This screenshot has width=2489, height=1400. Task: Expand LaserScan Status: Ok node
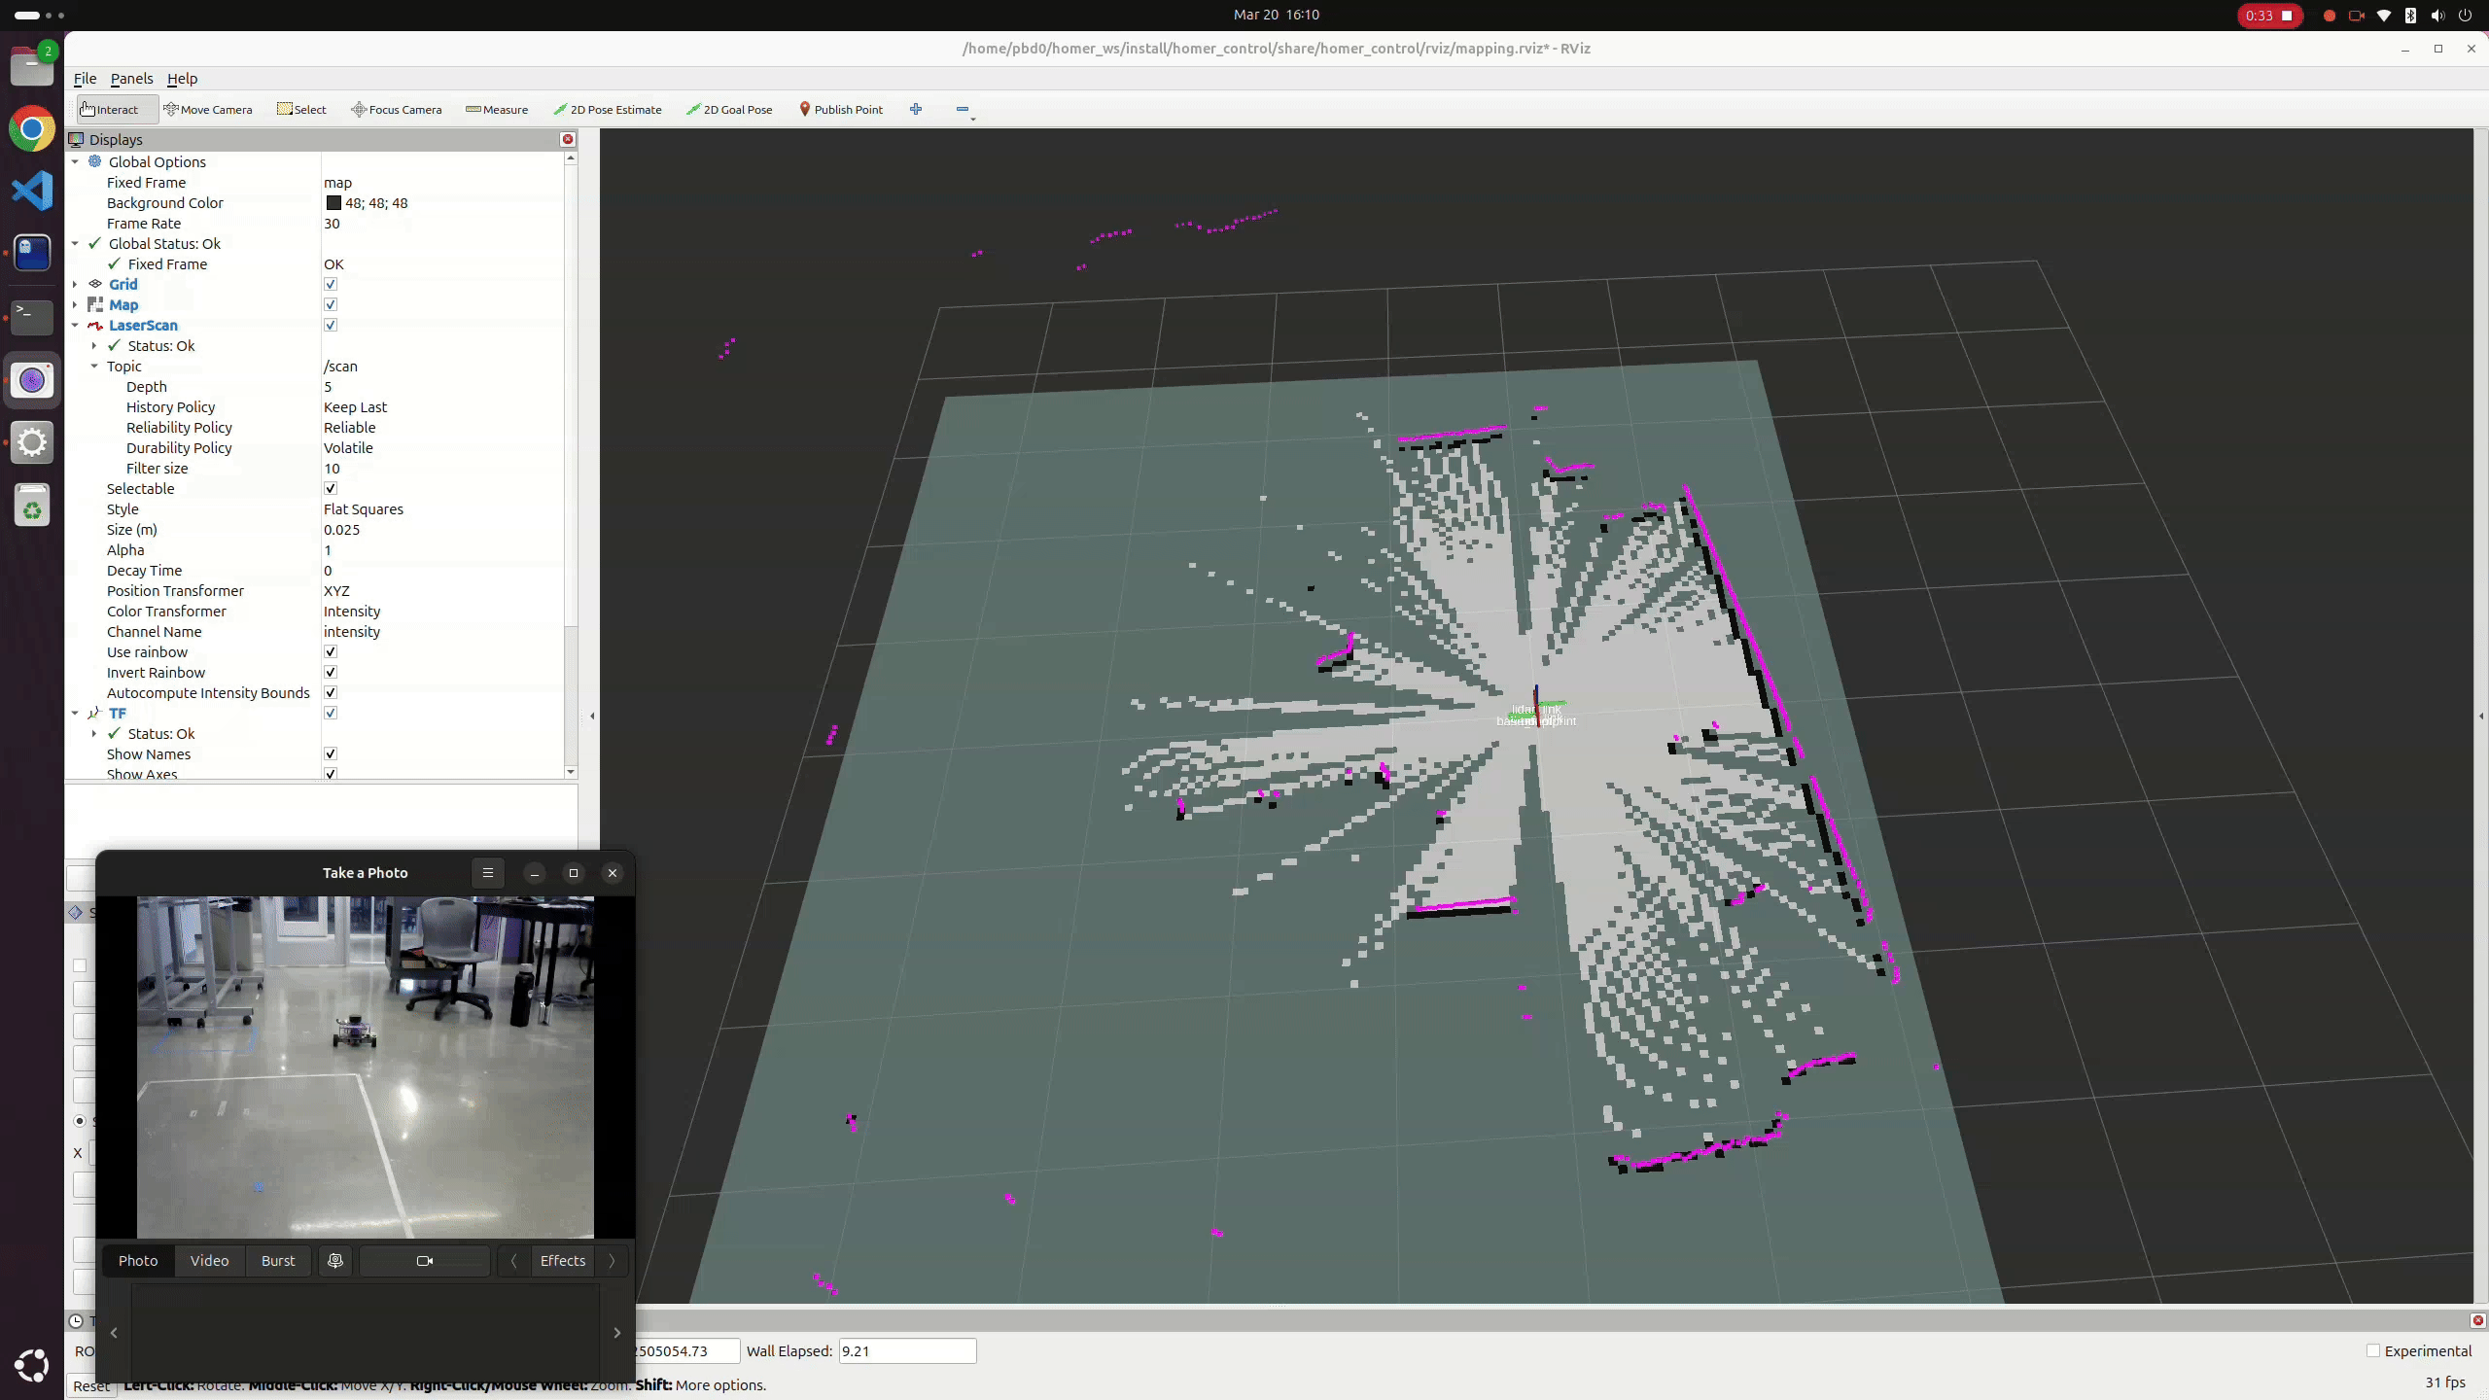coord(94,345)
